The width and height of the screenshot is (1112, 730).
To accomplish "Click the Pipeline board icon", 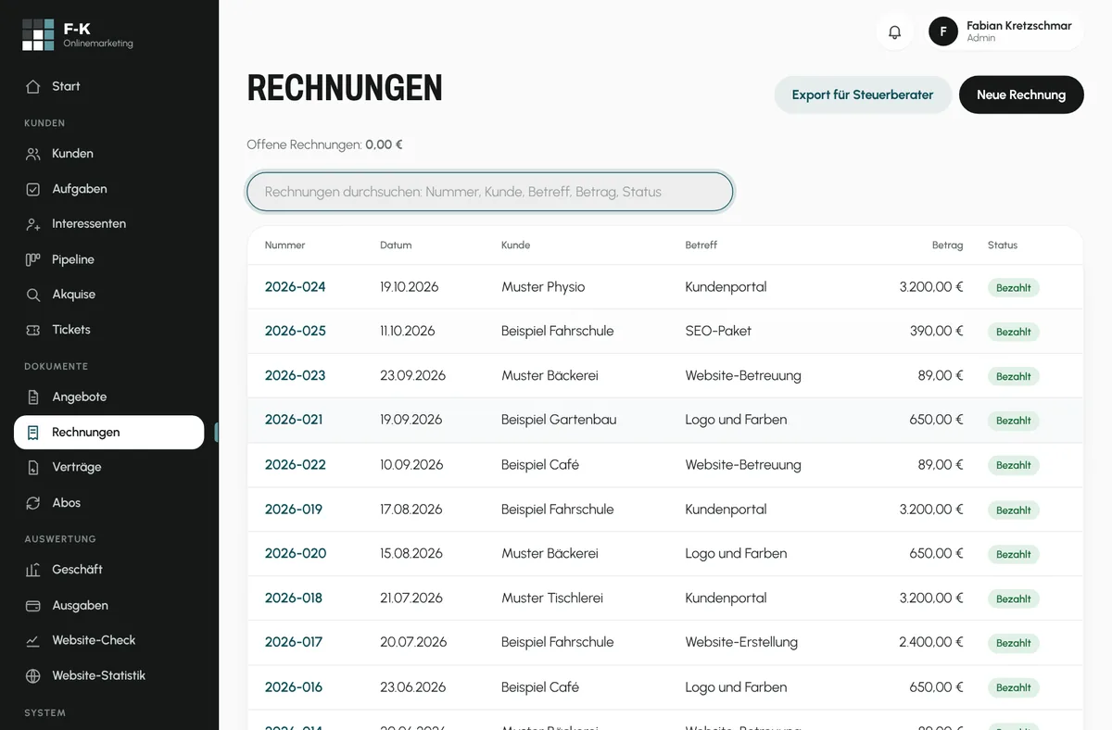I will click(33, 259).
